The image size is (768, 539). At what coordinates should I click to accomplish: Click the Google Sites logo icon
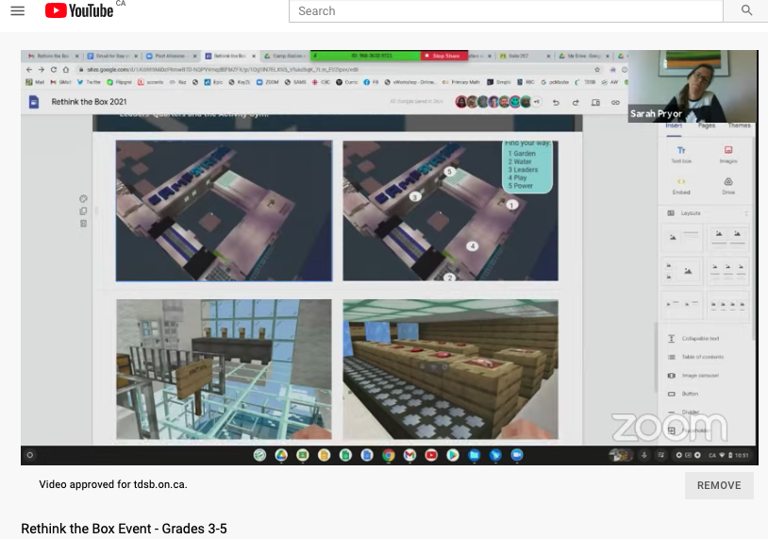pos(34,102)
